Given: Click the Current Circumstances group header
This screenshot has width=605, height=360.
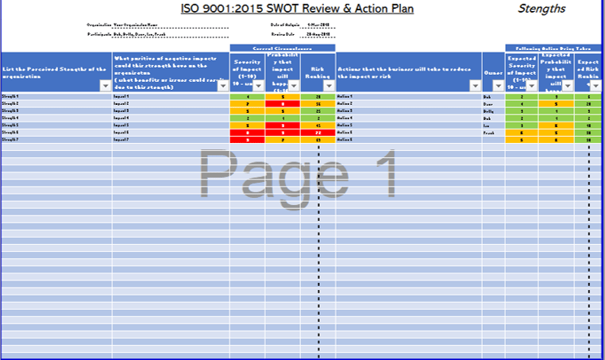Looking at the screenshot, I should point(283,48).
